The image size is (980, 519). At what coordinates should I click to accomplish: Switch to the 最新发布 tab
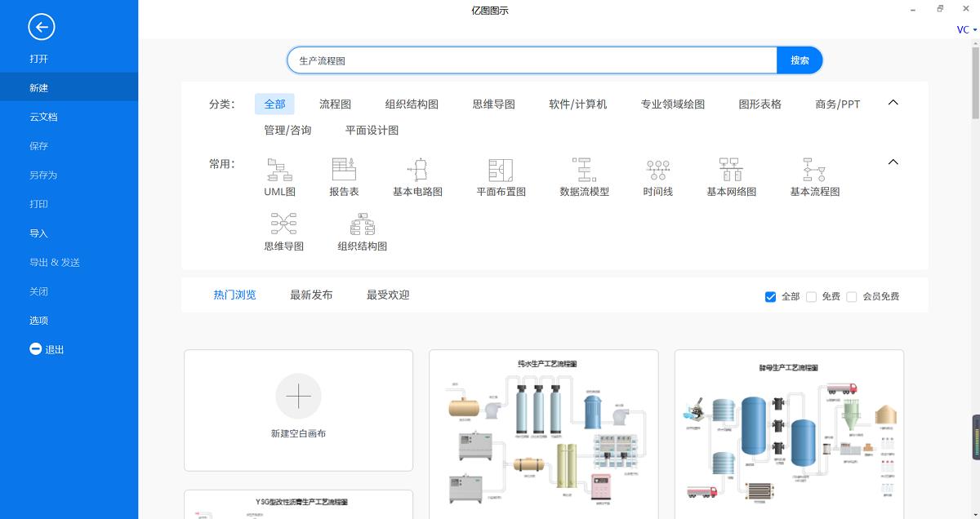[x=311, y=295]
